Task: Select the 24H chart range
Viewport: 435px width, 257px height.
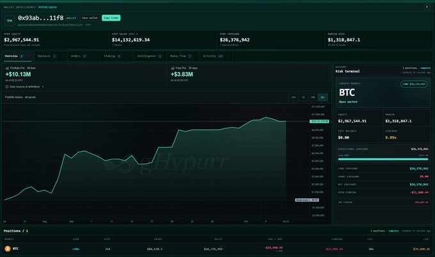Action: [x=293, y=97]
